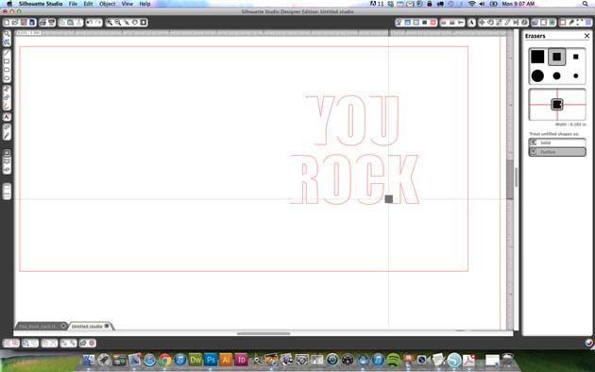Viewport: 595px width, 372px height.
Task: Set unfilled shapes treatment to Outline
Action: 557,152
